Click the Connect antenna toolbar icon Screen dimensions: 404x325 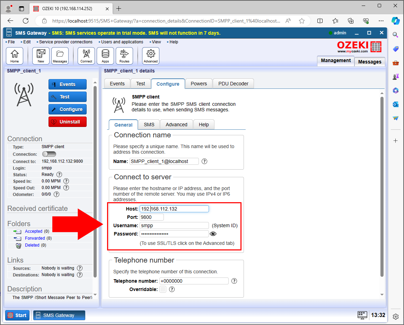[x=86, y=56]
